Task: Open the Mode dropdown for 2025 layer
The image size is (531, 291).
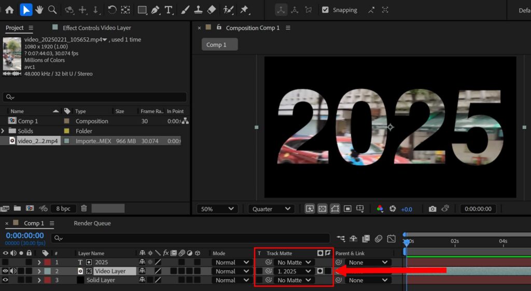Action: tap(232, 262)
